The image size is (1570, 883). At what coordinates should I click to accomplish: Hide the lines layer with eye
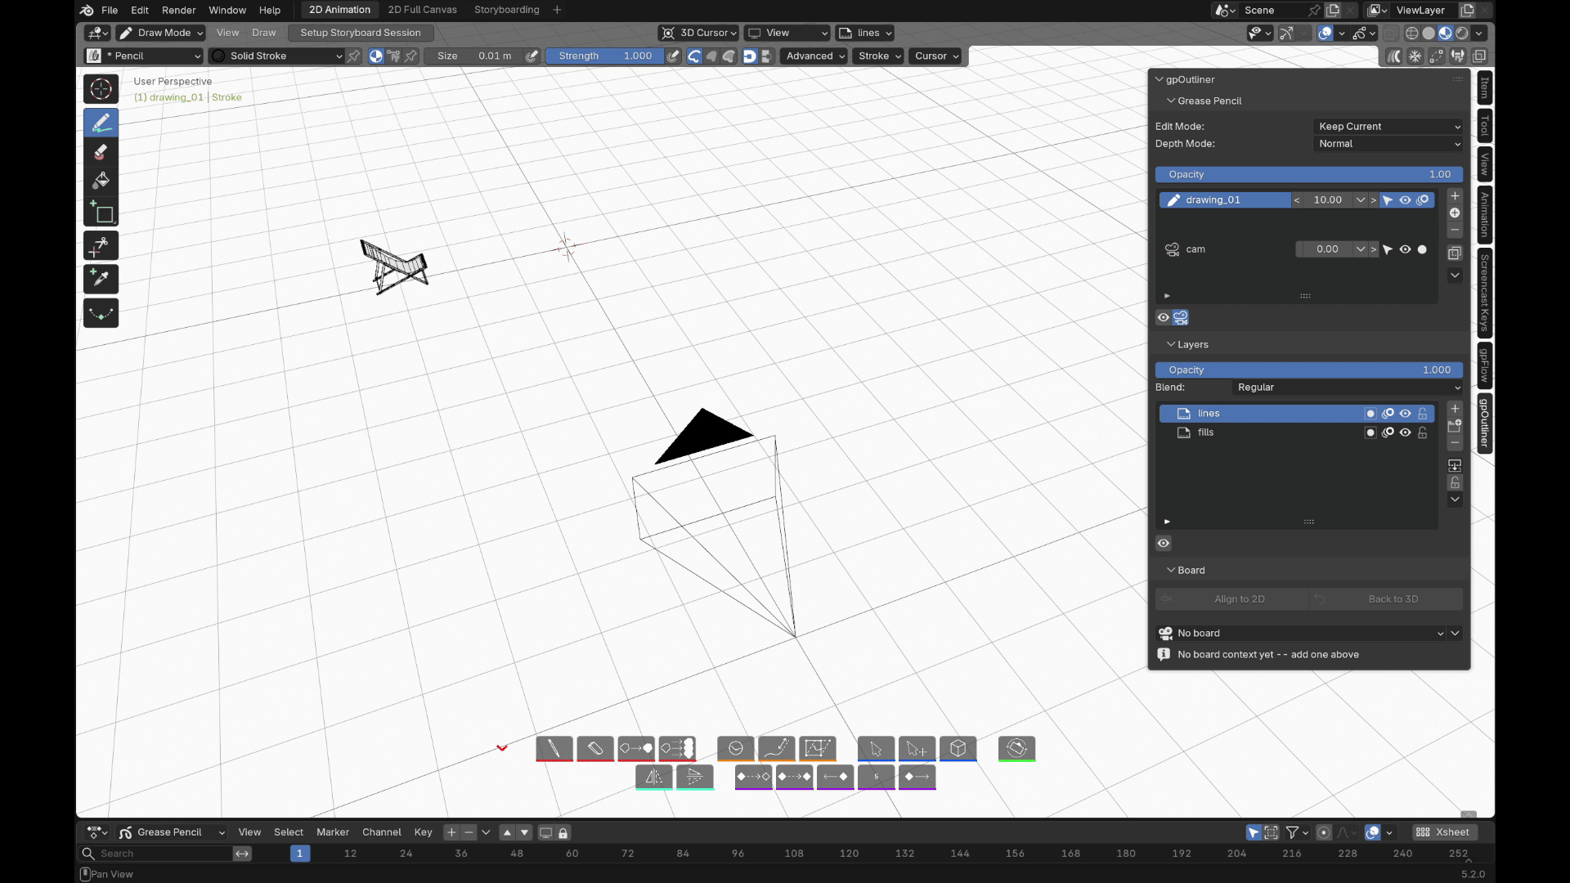[1406, 413]
